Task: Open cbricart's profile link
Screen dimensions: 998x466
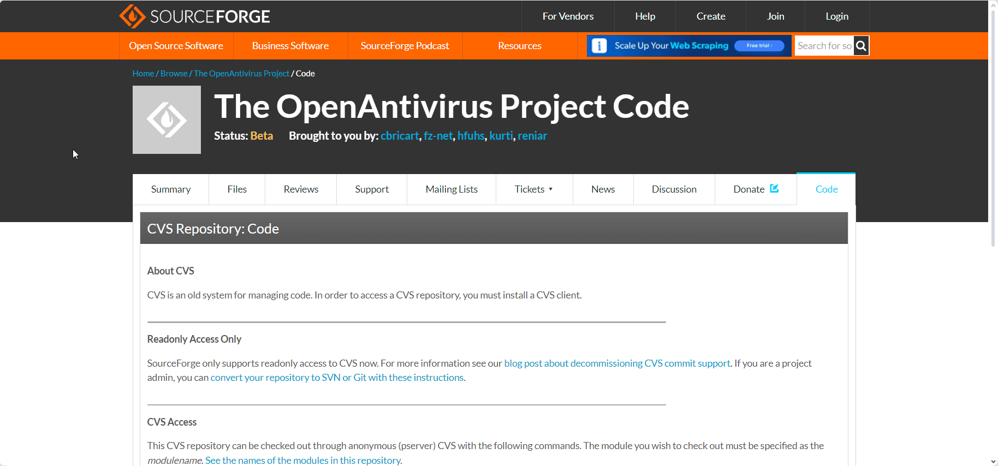Action: point(400,136)
